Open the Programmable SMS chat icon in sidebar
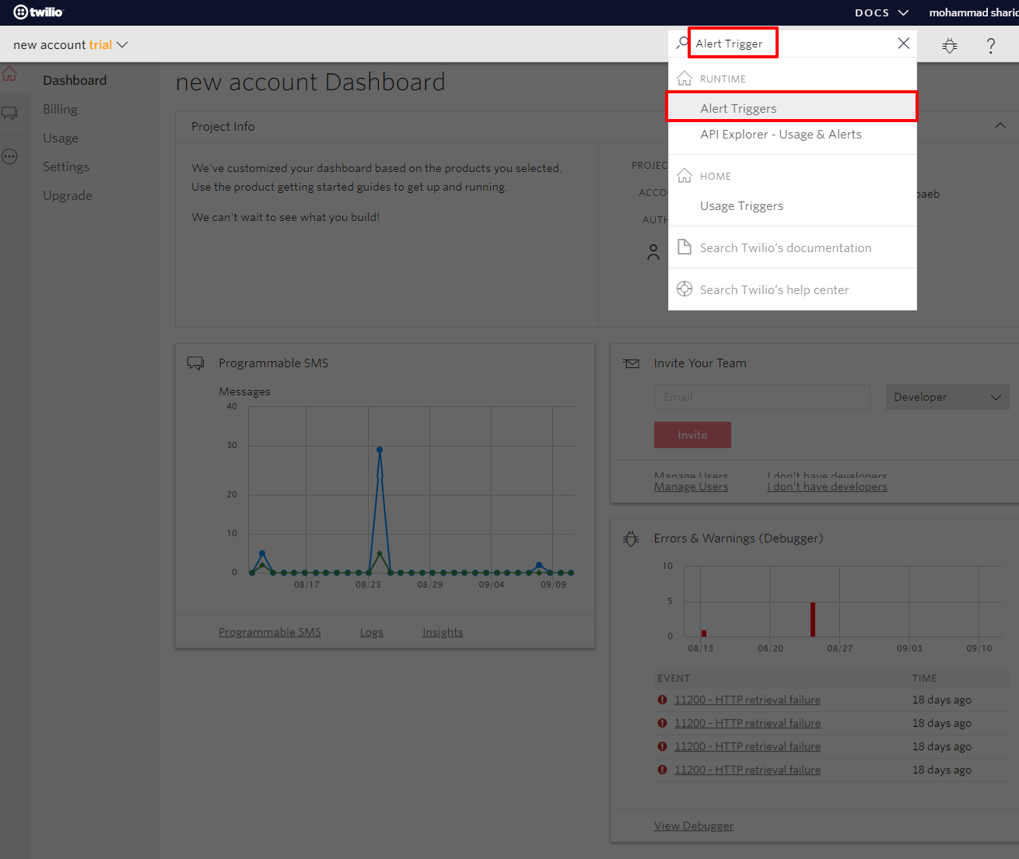 pos(9,114)
